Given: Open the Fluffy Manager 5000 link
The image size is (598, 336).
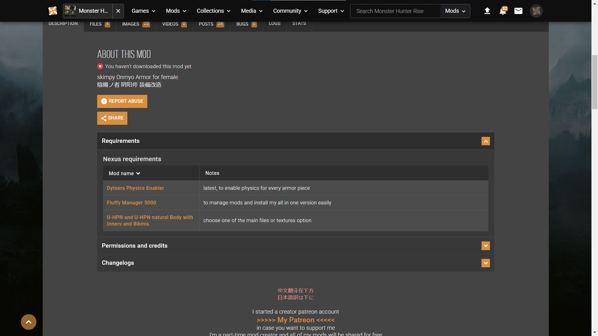Looking at the screenshot, I should click(x=131, y=203).
